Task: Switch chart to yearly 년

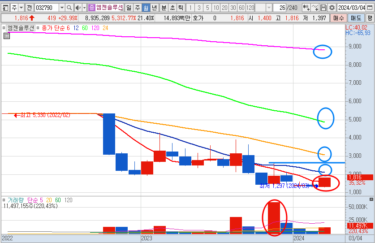Action: pyautogui.click(x=154, y=8)
